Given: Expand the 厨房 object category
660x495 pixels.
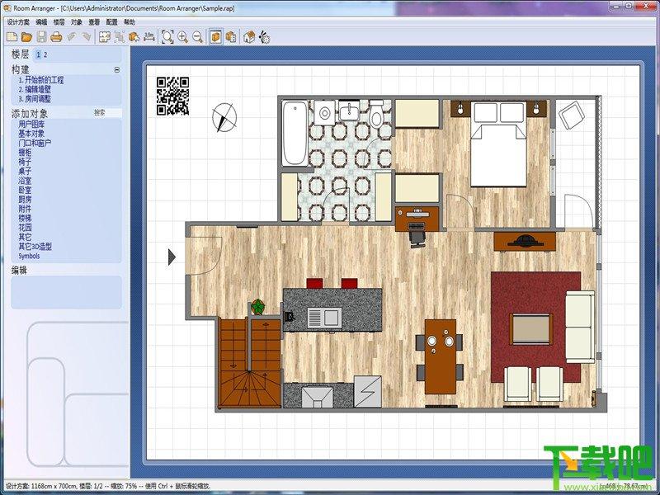Looking at the screenshot, I should coord(25,200).
